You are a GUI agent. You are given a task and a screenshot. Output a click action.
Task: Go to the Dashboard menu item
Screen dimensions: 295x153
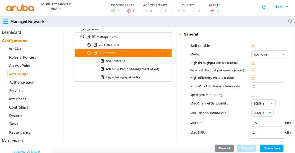12,32
